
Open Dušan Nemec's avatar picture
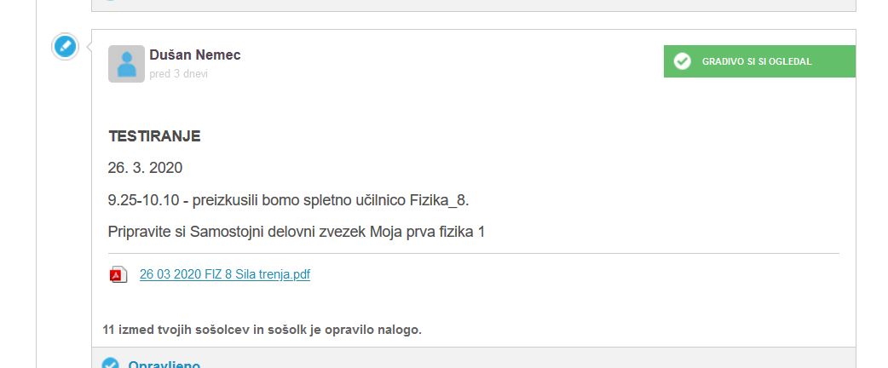[126, 64]
